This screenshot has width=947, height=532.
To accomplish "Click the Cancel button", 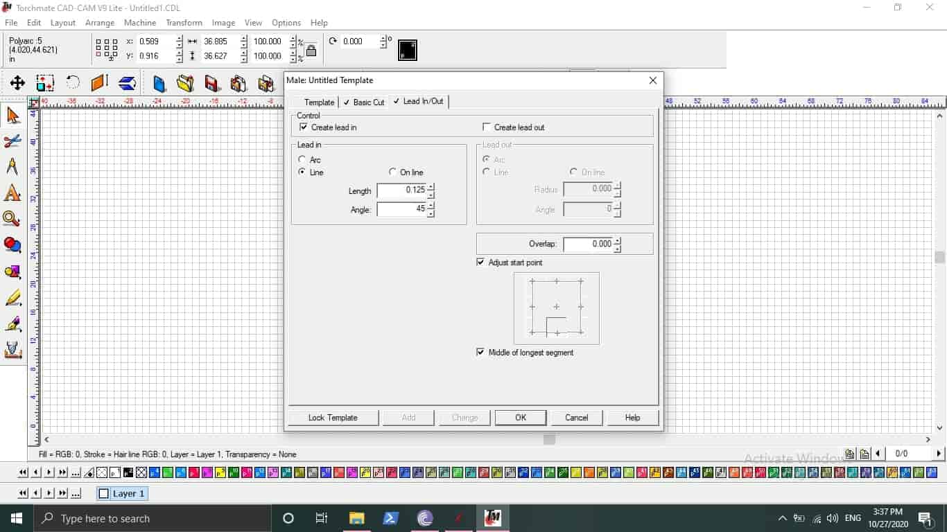I will coord(577,418).
